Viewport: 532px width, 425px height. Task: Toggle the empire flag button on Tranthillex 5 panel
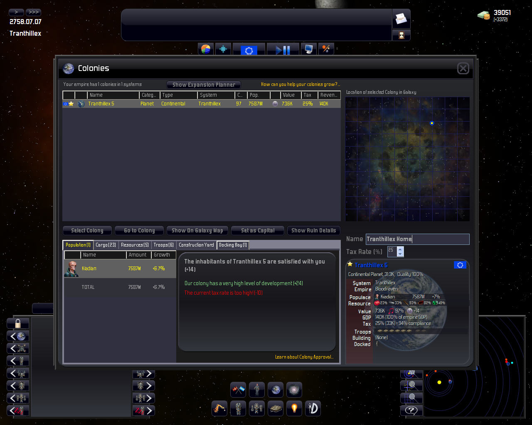click(460, 265)
